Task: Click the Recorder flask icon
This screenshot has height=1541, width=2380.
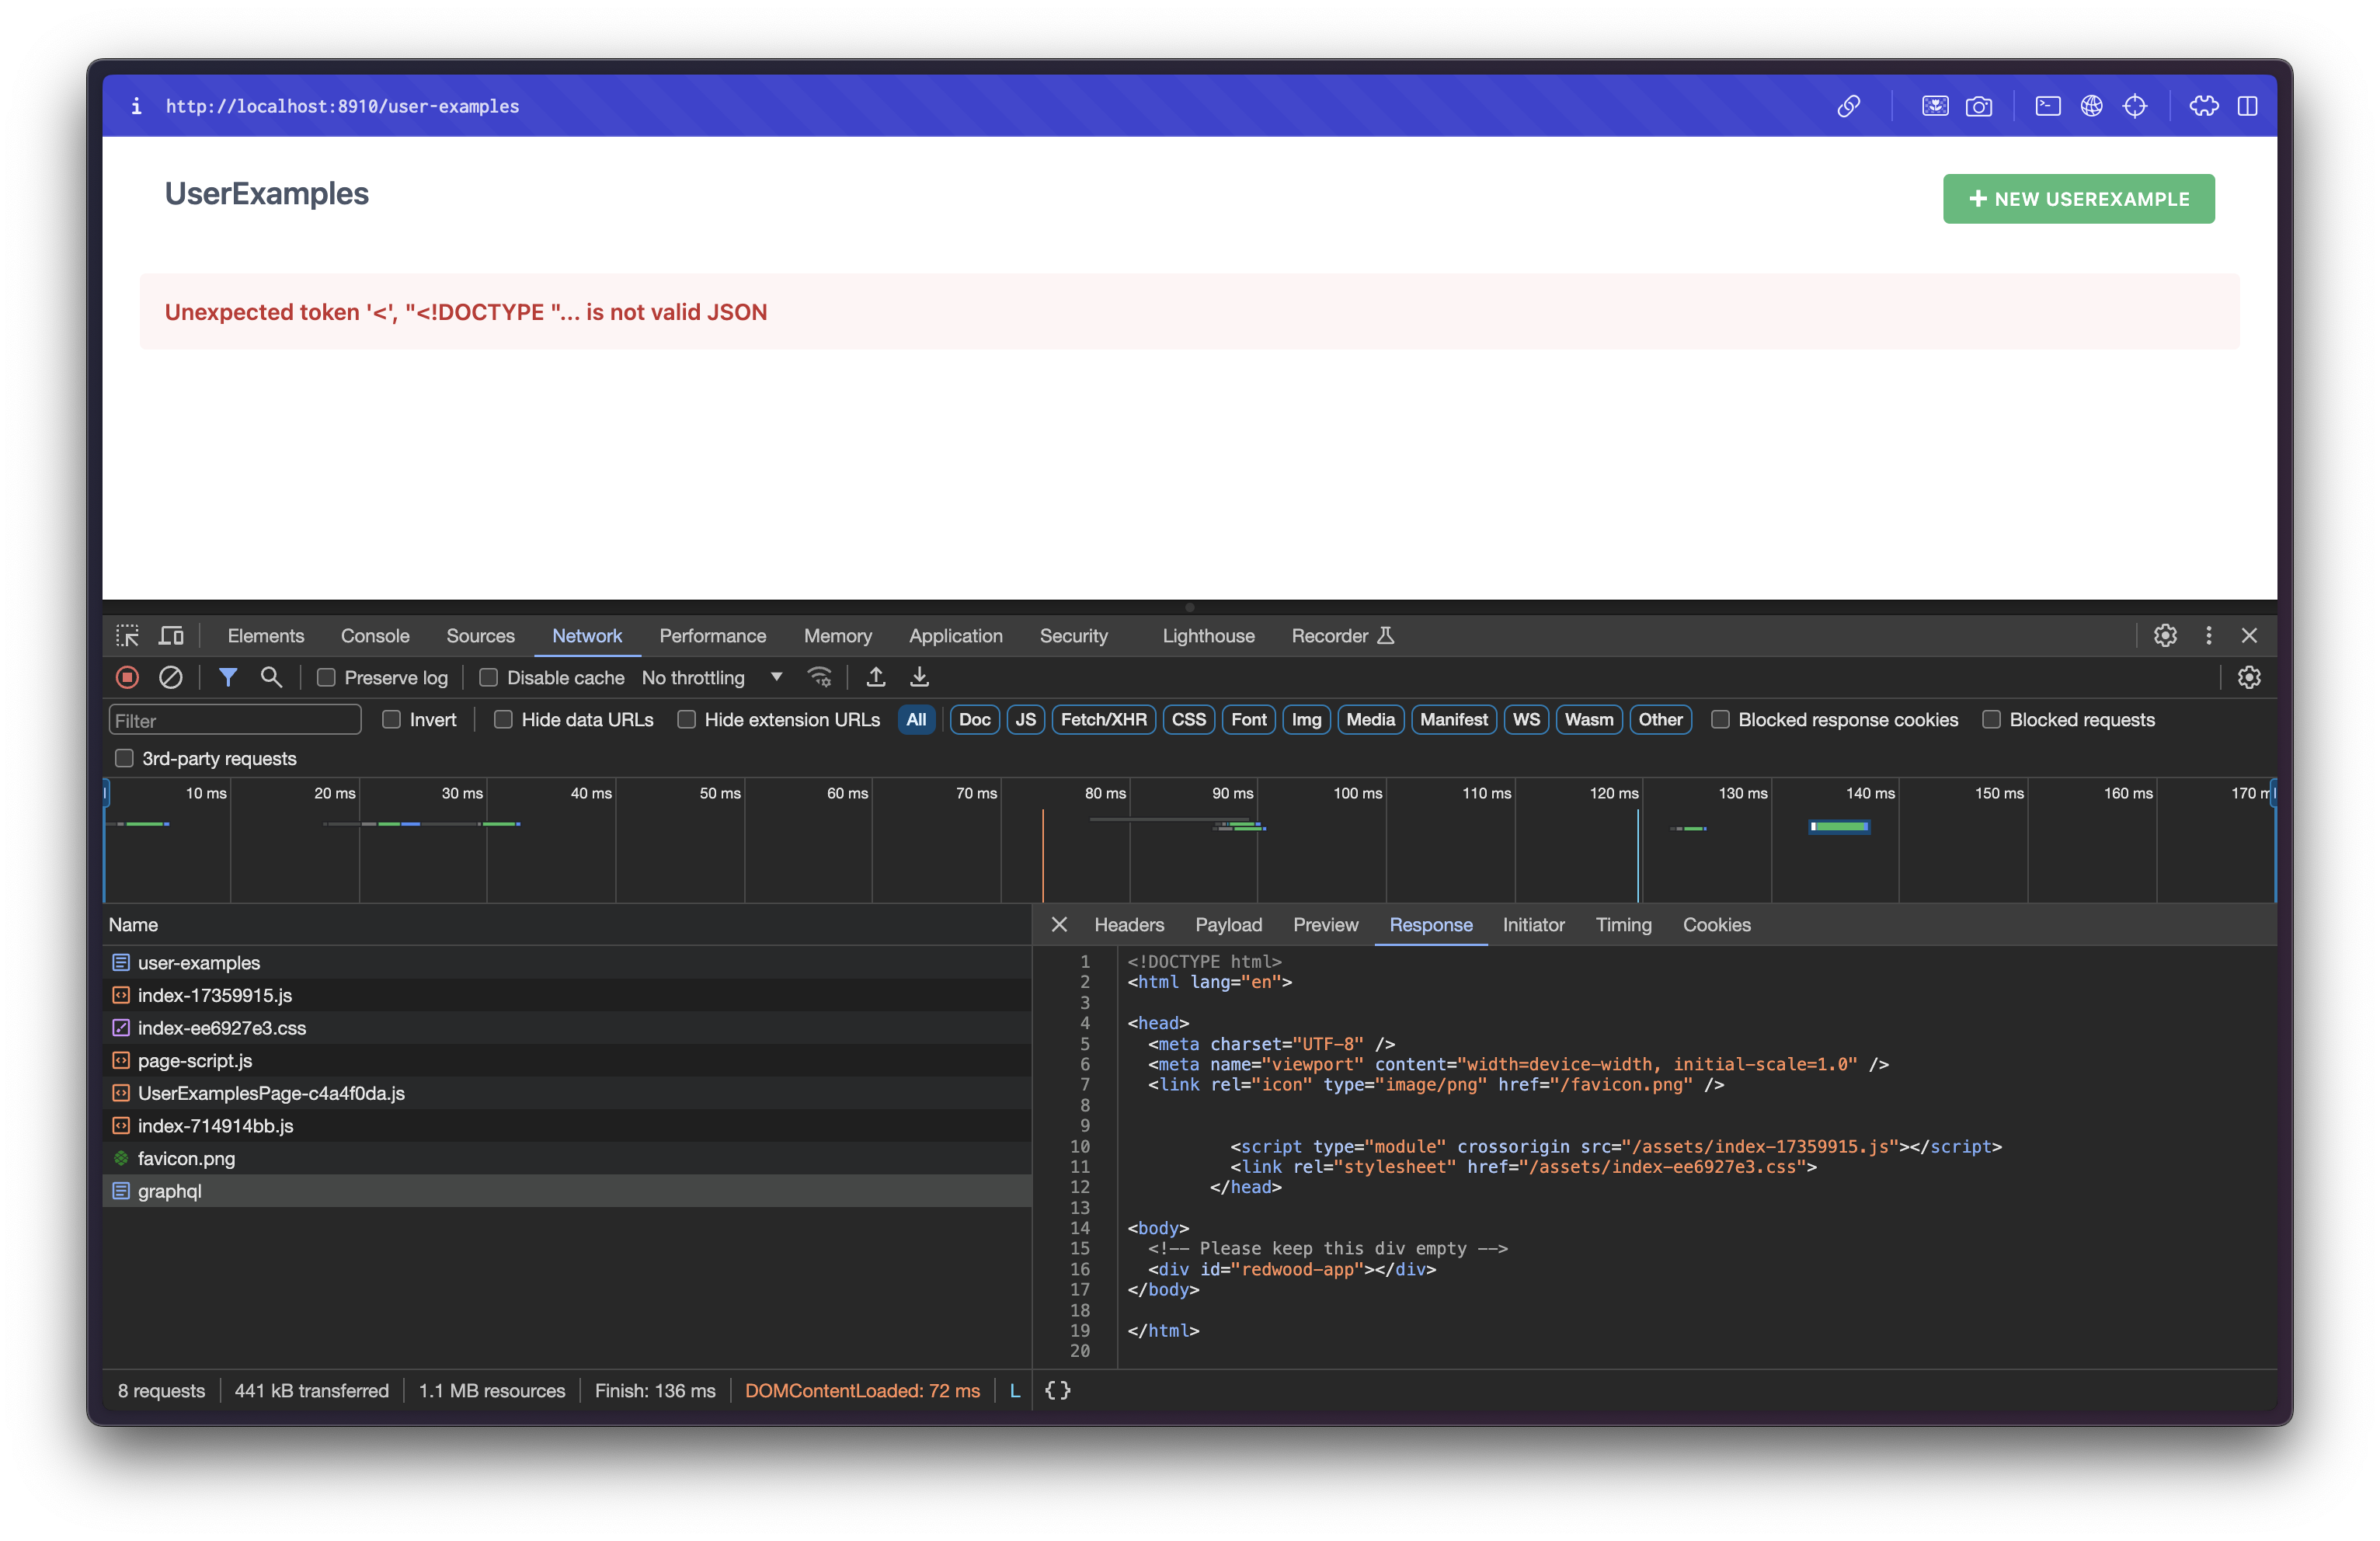Action: coord(1385,636)
